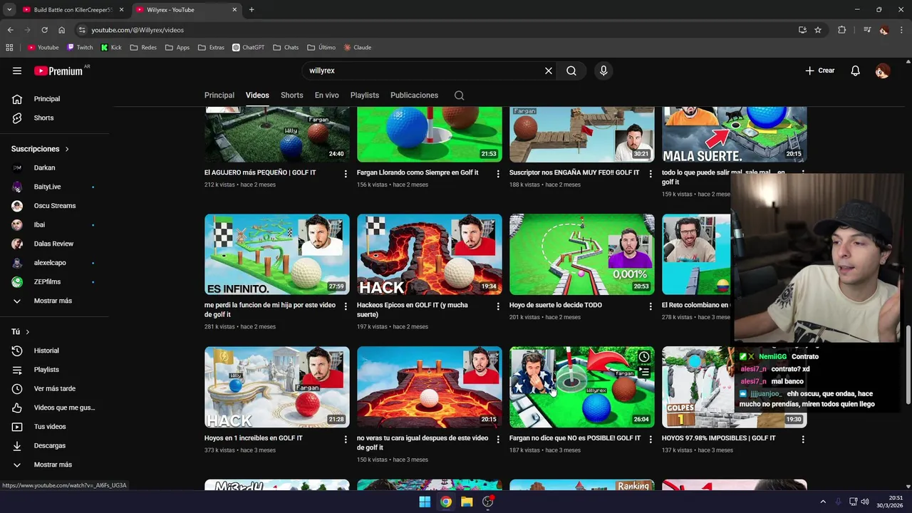This screenshot has height=513, width=912.
Task: Start voice search with microphone
Action: [603, 71]
